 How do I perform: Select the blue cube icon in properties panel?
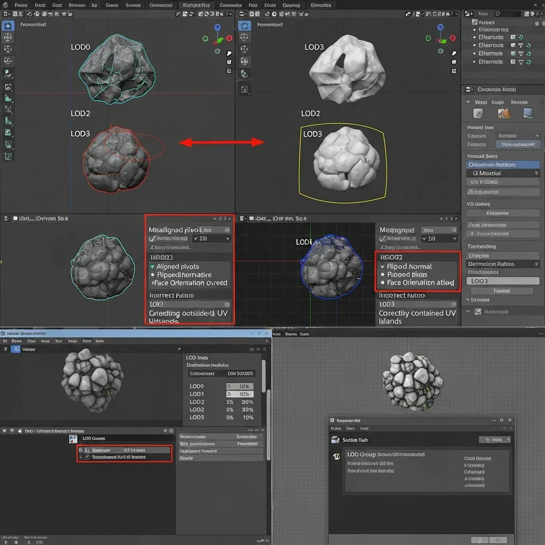point(528,113)
